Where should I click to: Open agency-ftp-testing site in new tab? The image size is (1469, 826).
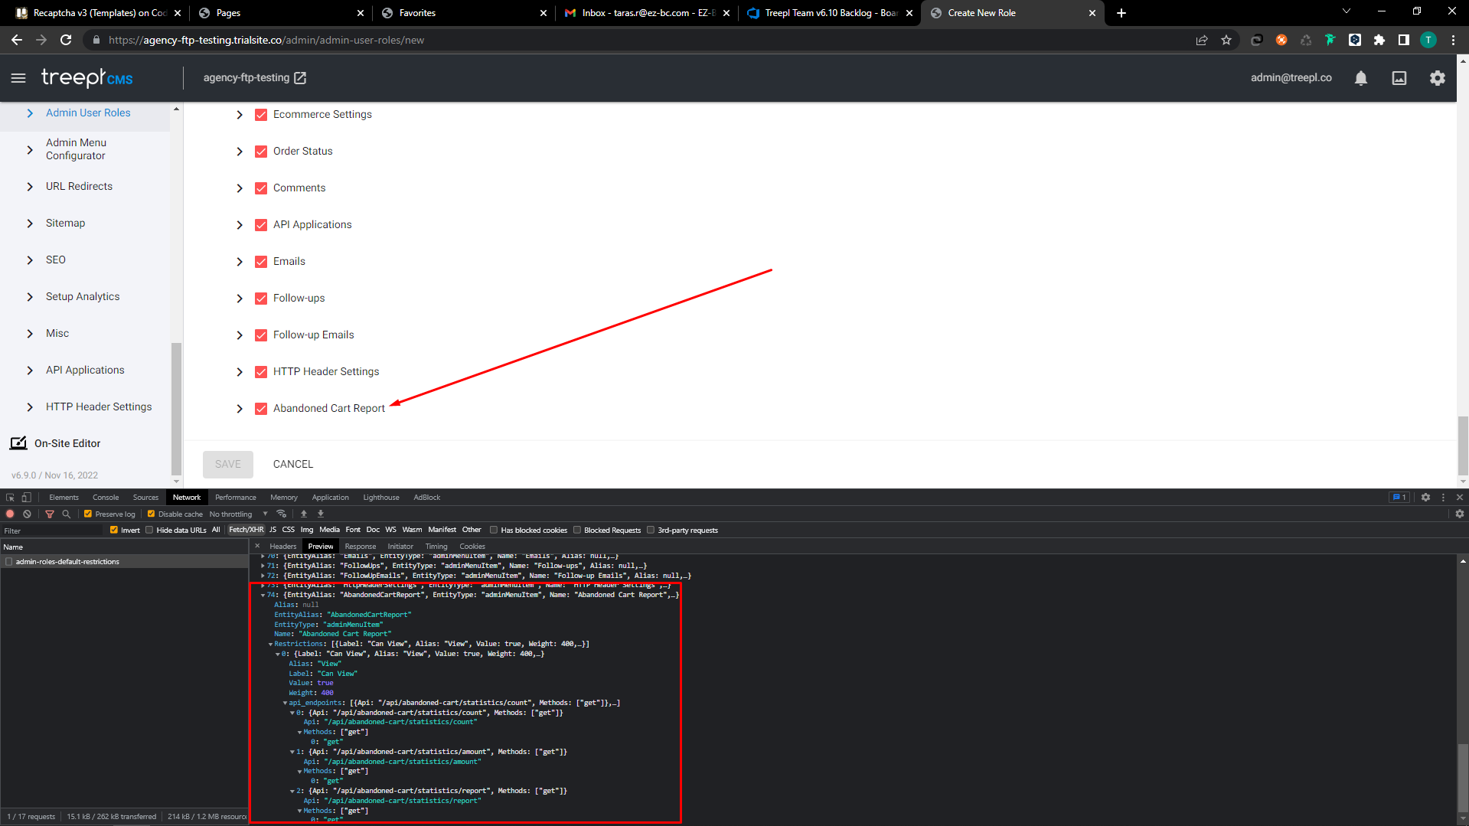coord(300,78)
